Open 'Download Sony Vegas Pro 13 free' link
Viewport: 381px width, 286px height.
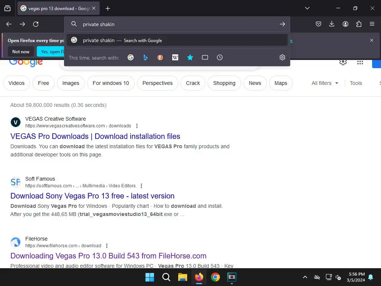(92, 196)
